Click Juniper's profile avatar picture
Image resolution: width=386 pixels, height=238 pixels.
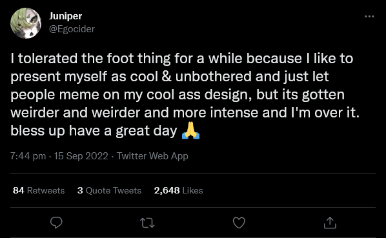coord(26,23)
